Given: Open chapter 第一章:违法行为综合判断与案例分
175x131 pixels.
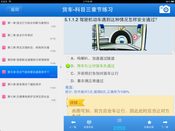Looking at the screenshot, I should pyautogui.click(x=29, y=23).
